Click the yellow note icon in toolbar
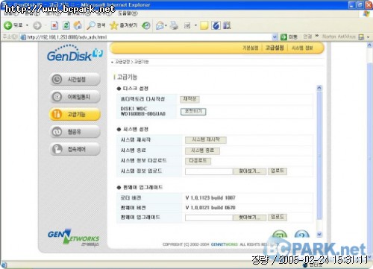The height and width of the screenshot is (269, 373). pos(204,25)
